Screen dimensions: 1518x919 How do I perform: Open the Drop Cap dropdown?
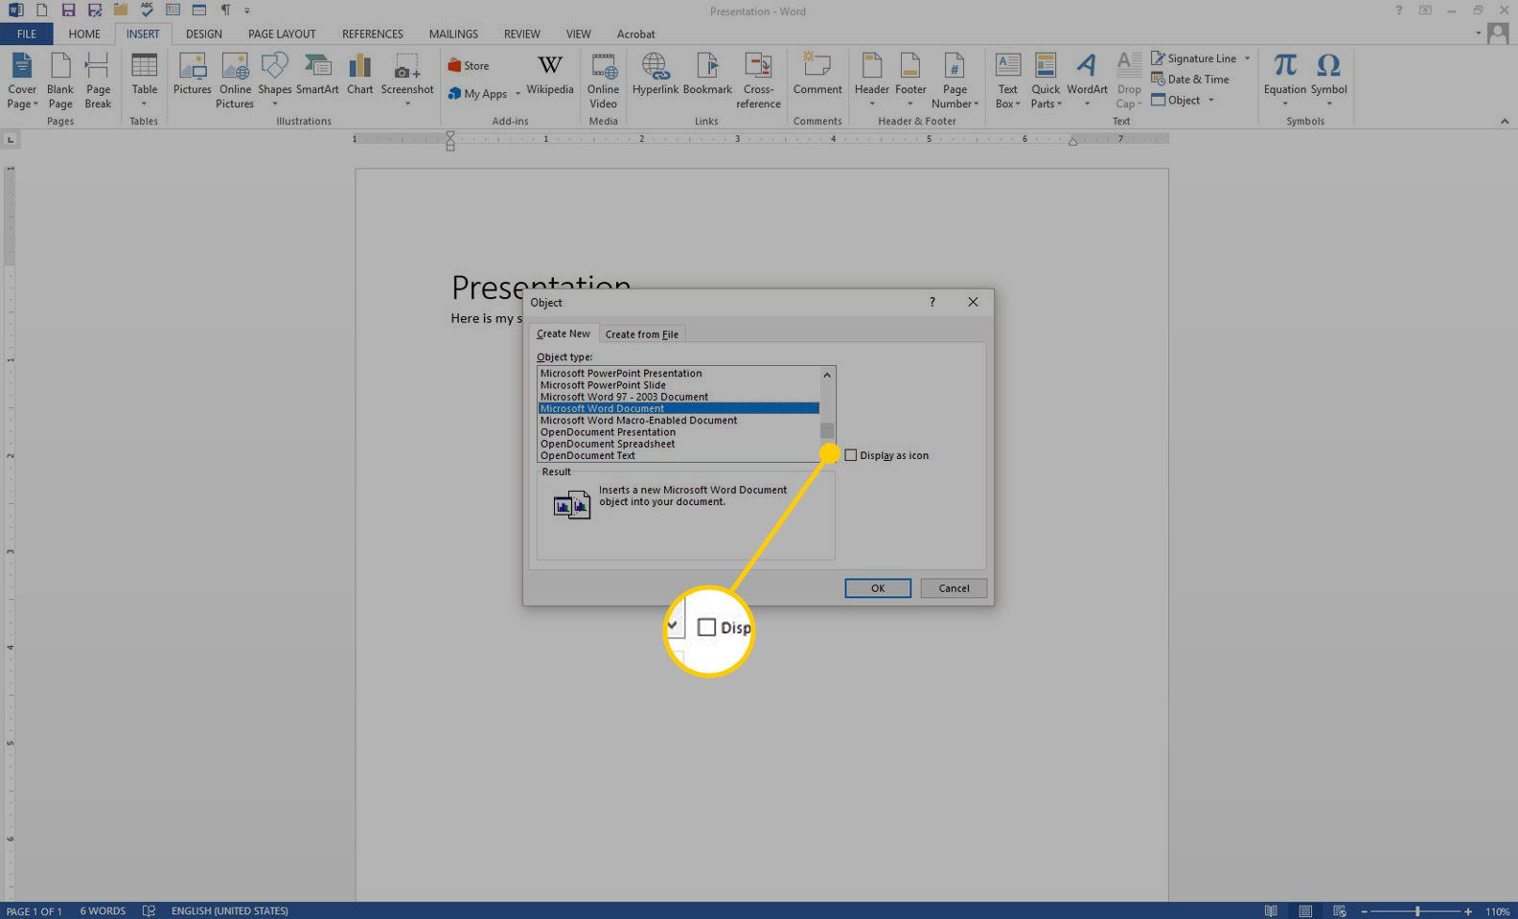[1129, 80]
